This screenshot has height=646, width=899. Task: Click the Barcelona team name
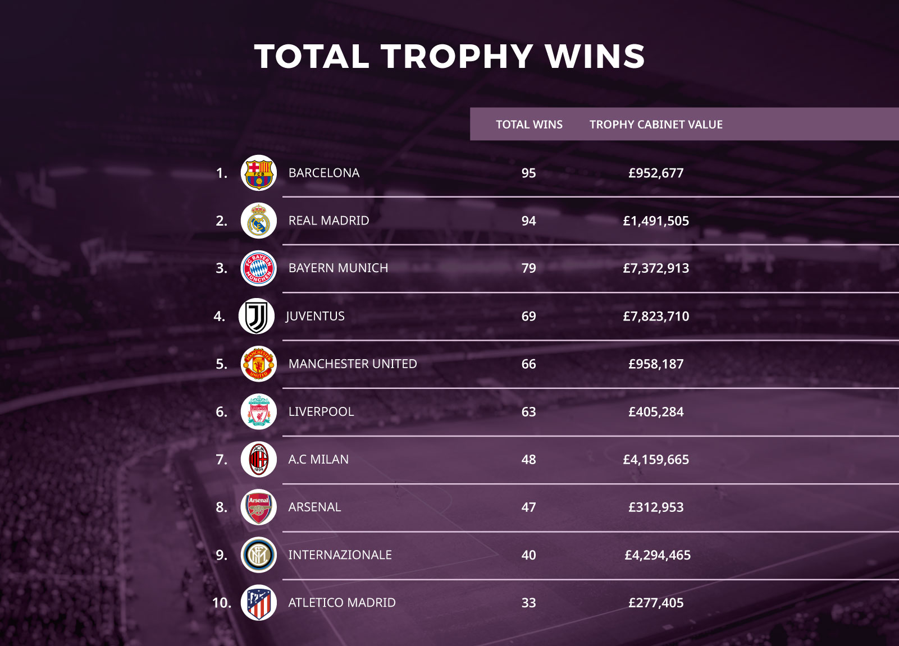point(324,173)
